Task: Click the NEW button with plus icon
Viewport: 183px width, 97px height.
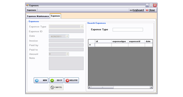Action: click(x=41, y=80)
